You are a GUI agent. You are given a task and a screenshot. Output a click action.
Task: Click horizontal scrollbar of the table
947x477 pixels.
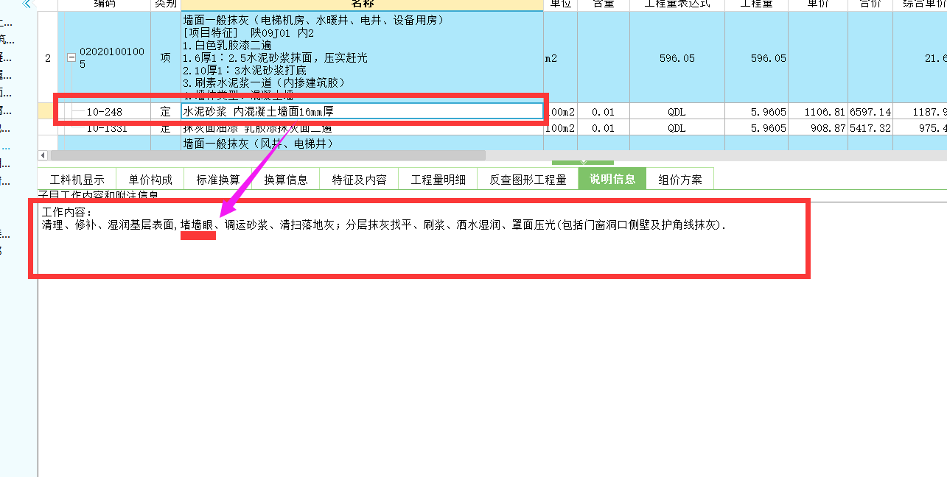tap(268, 155)
